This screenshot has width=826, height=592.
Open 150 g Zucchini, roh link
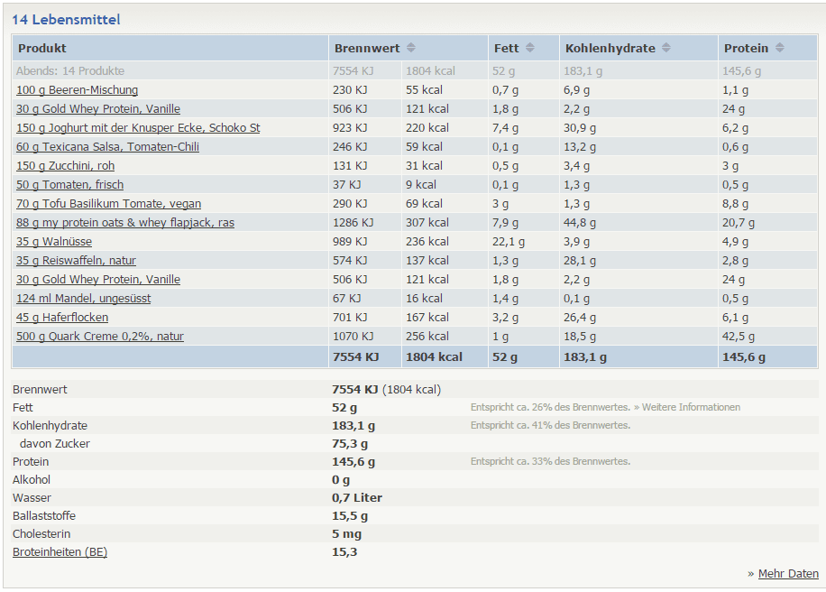tap(65, 166)
